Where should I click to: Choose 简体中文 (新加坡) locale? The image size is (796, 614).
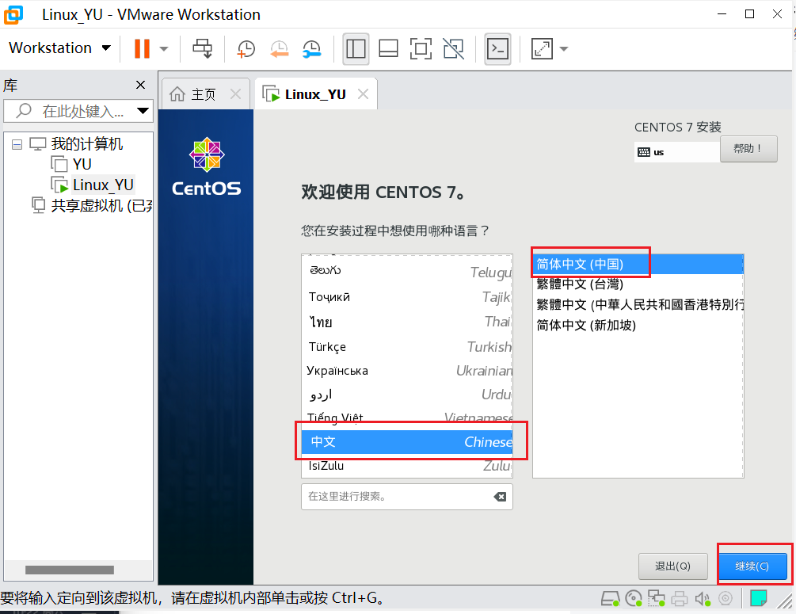638,325
